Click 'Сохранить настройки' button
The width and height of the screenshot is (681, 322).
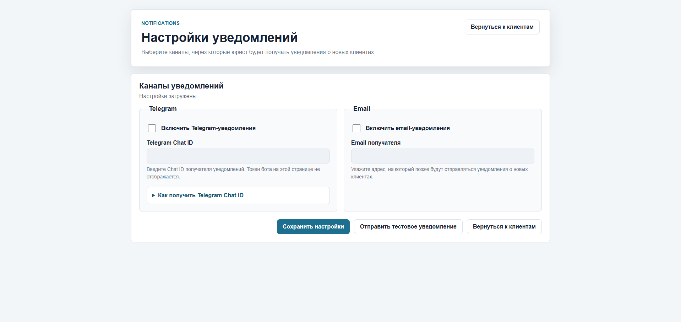tap(313, 227)
